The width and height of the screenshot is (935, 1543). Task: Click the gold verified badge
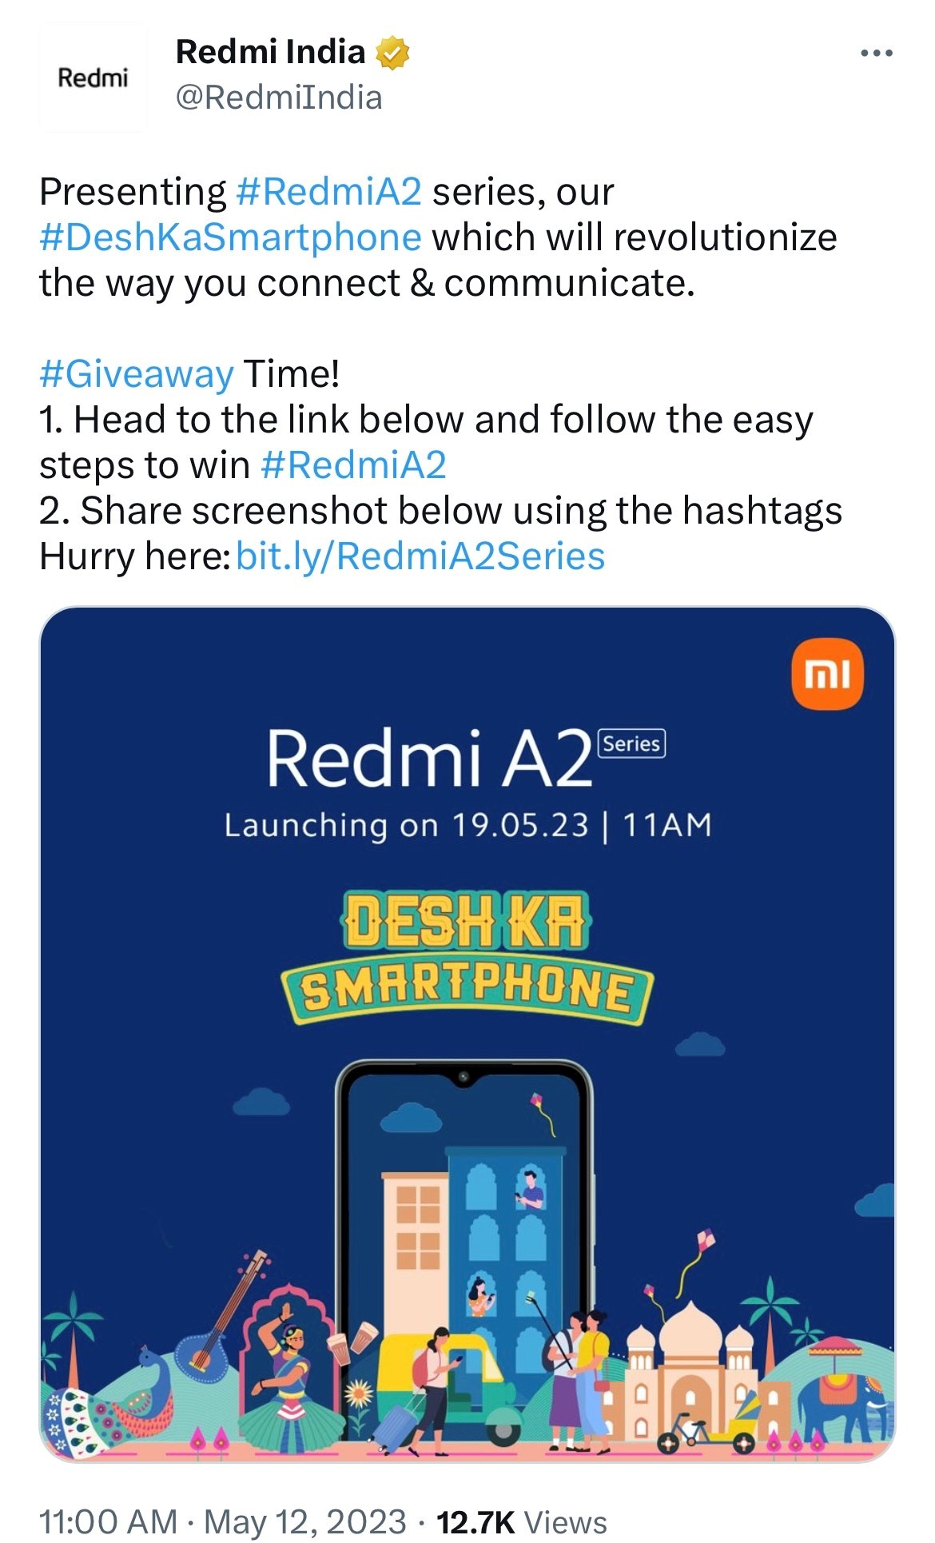pos(392,53)
